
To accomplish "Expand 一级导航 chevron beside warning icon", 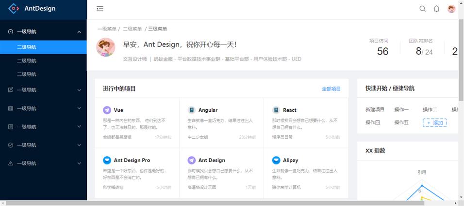I will pyautogui.click(x=79, y=163).
